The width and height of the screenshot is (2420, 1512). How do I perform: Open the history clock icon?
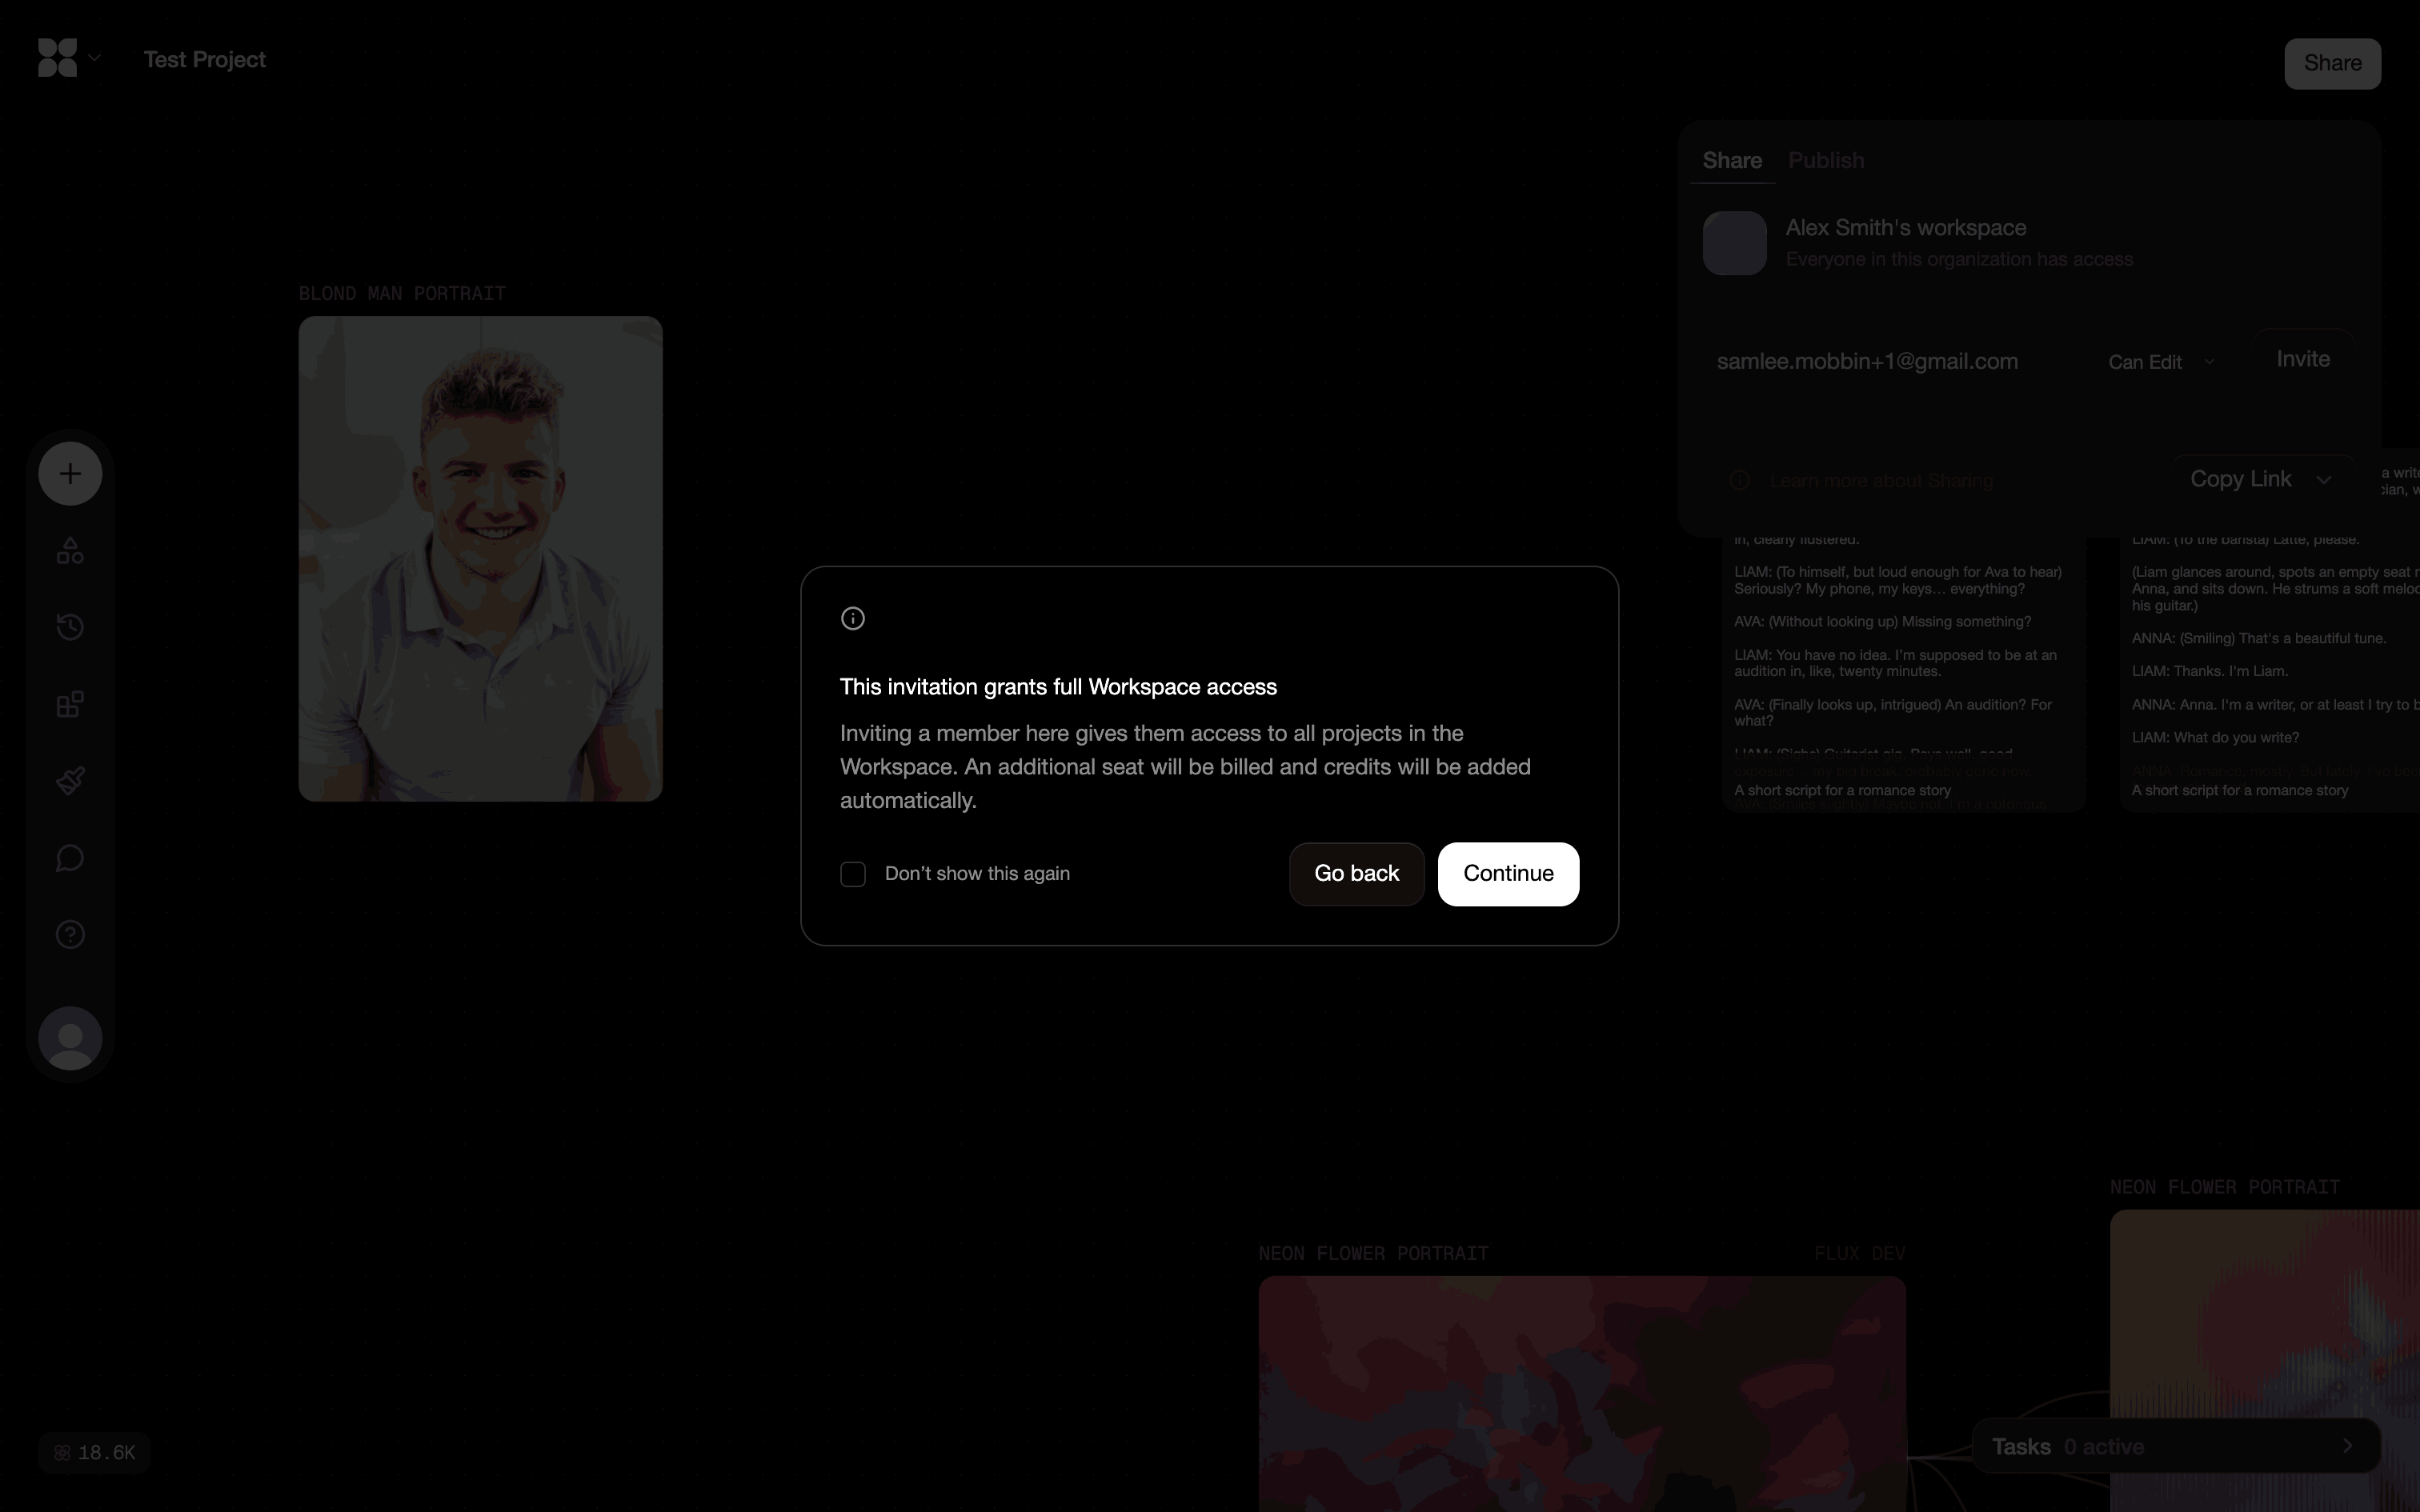[70, 627]
